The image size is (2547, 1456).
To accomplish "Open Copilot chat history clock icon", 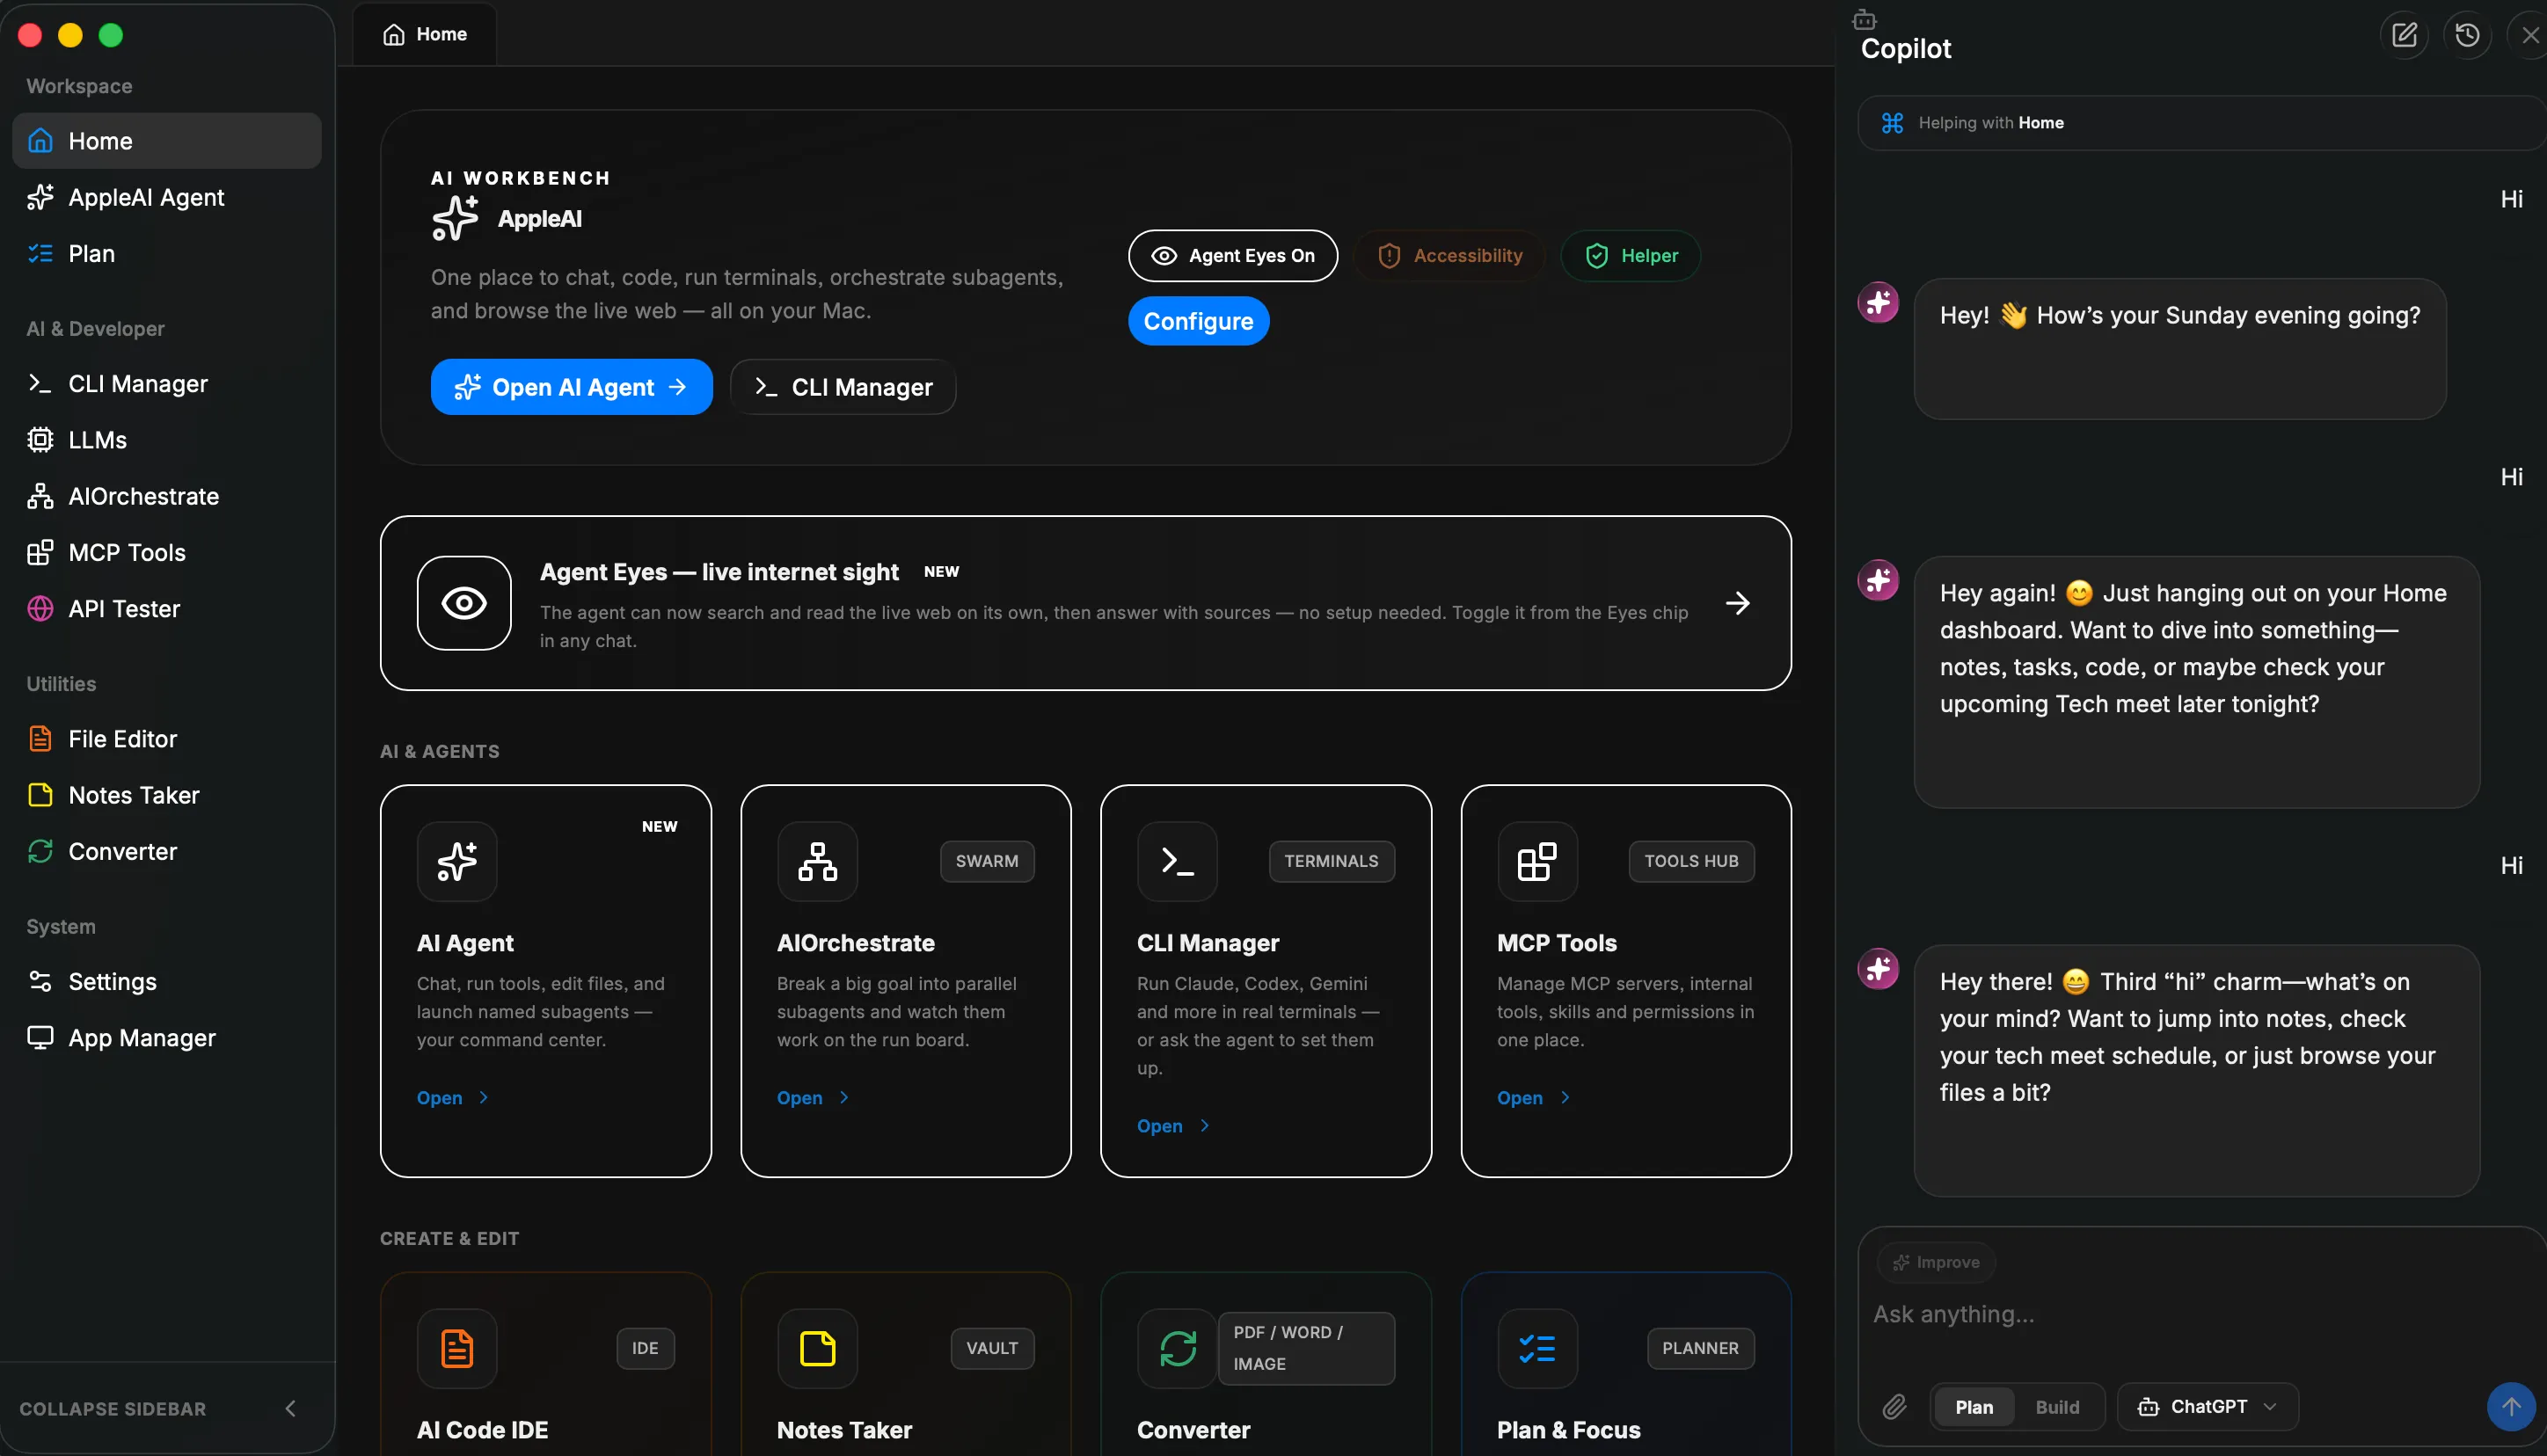I will pos(2467,35).
